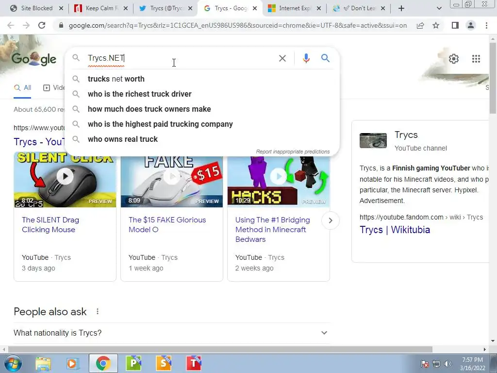Click the horizontal page scrollbar
The width and height of the screenshot is (497, 373).
click(220, 349)
